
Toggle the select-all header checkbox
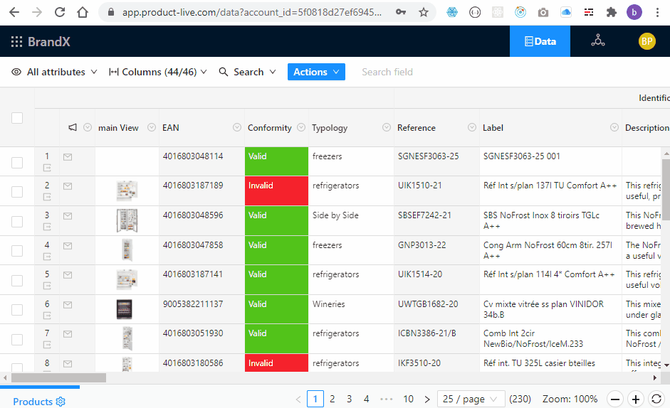click(x=17, y=118)
